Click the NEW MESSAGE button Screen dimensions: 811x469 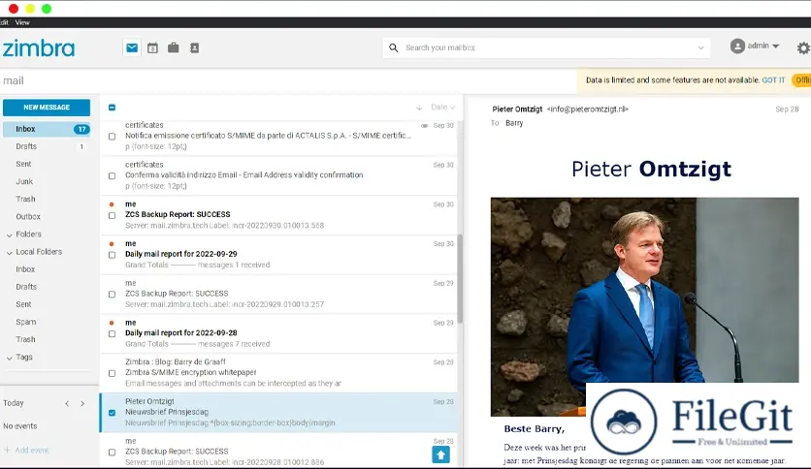tap(47, 108)
